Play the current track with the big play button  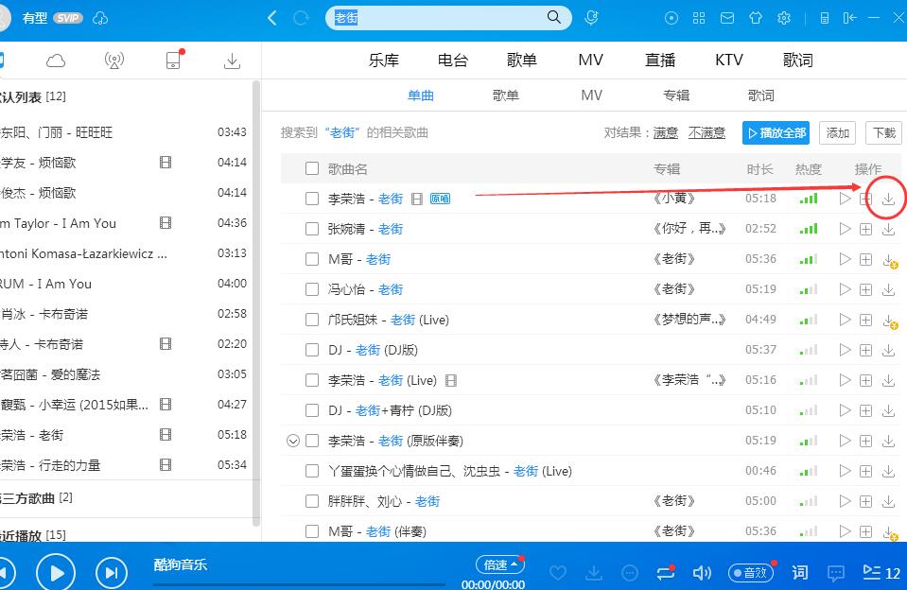[x=56, y=573]
